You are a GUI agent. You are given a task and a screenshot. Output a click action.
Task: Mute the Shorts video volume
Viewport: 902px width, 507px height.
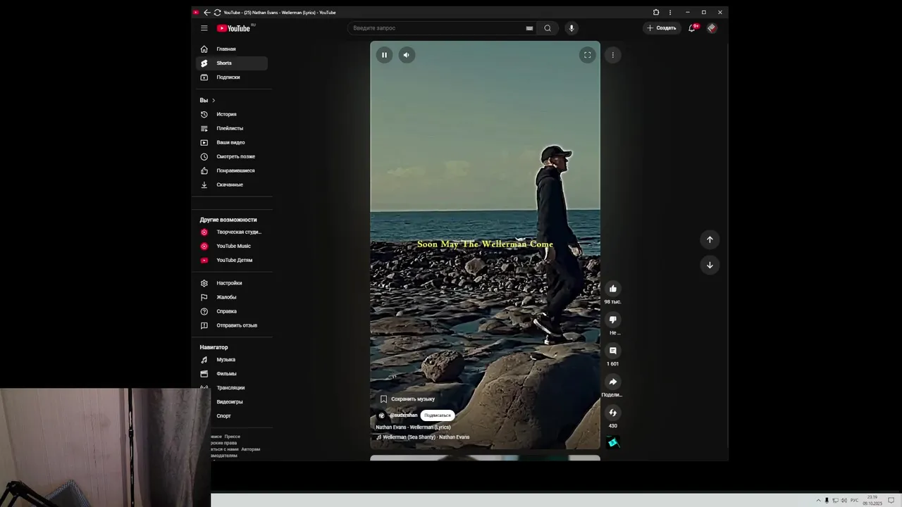(x=407, y=55)
